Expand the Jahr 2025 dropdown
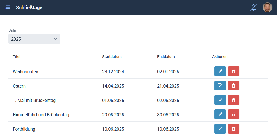 tap(34, 39)
